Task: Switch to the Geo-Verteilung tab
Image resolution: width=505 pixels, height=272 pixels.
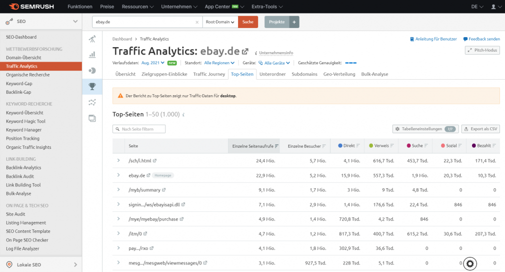Action: click(339, 74)
